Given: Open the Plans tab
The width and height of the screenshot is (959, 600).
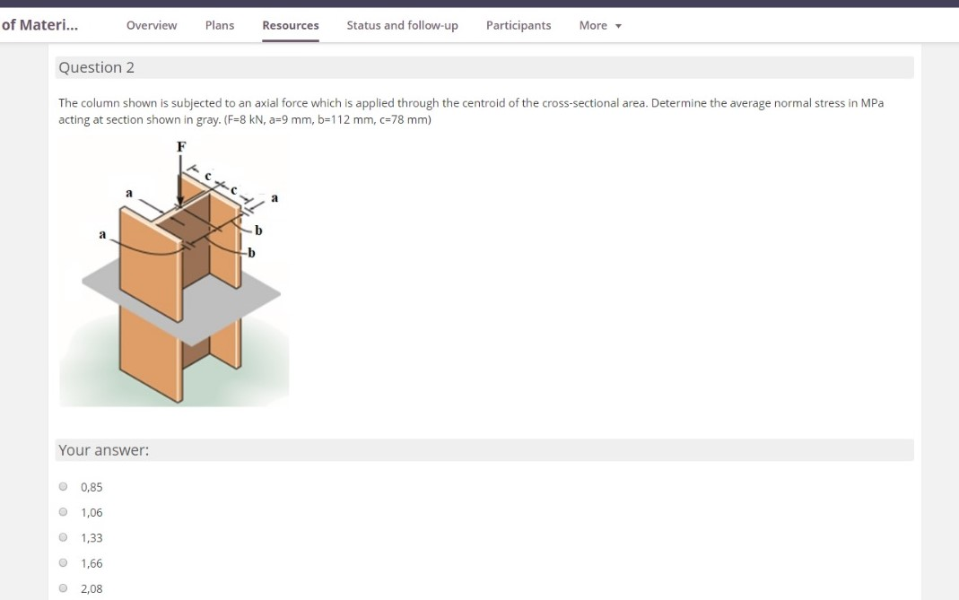Looking at the screenshot, I should pyautogui.click(x=219, y=25).
